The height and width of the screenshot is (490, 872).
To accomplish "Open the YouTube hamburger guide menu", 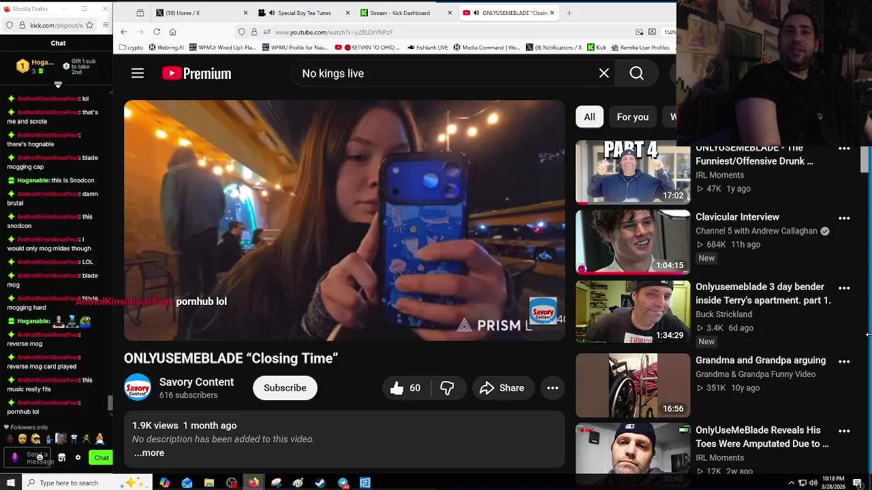I will 138,73.
